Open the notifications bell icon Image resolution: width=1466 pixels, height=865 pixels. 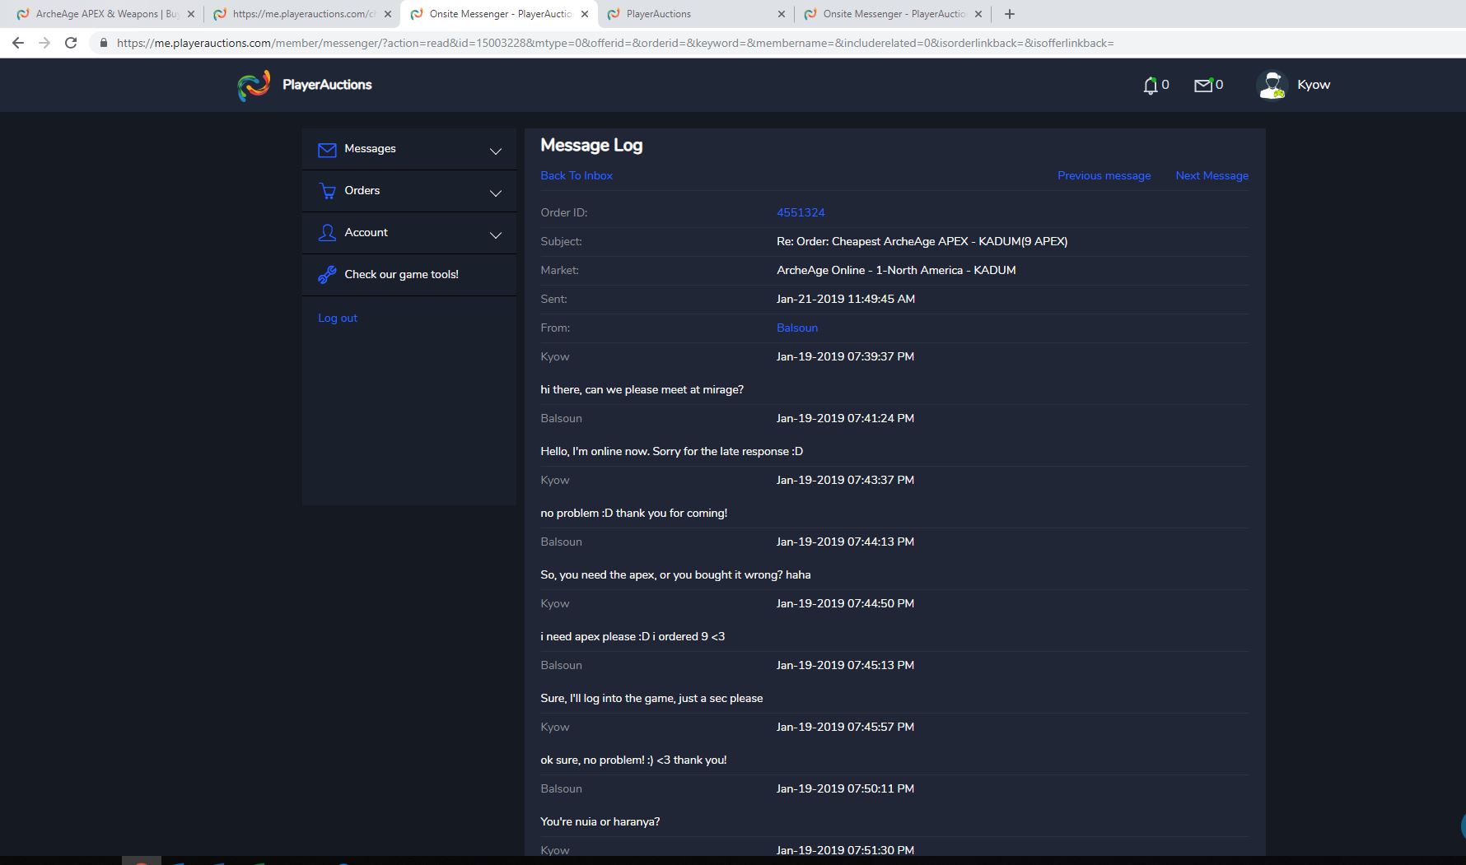(x=1151, y=84)
